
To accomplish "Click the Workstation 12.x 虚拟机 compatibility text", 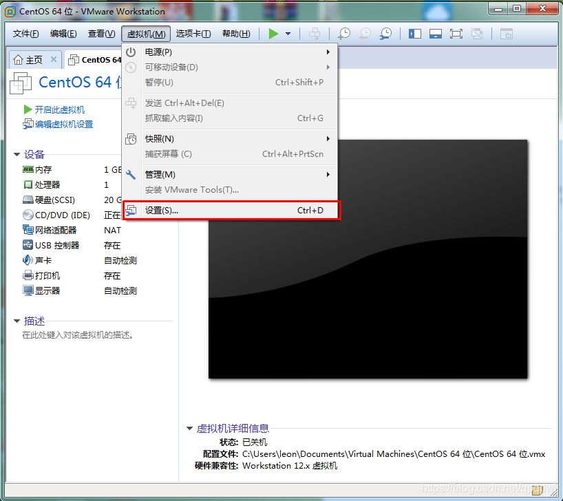I will [x=290, y=466].
